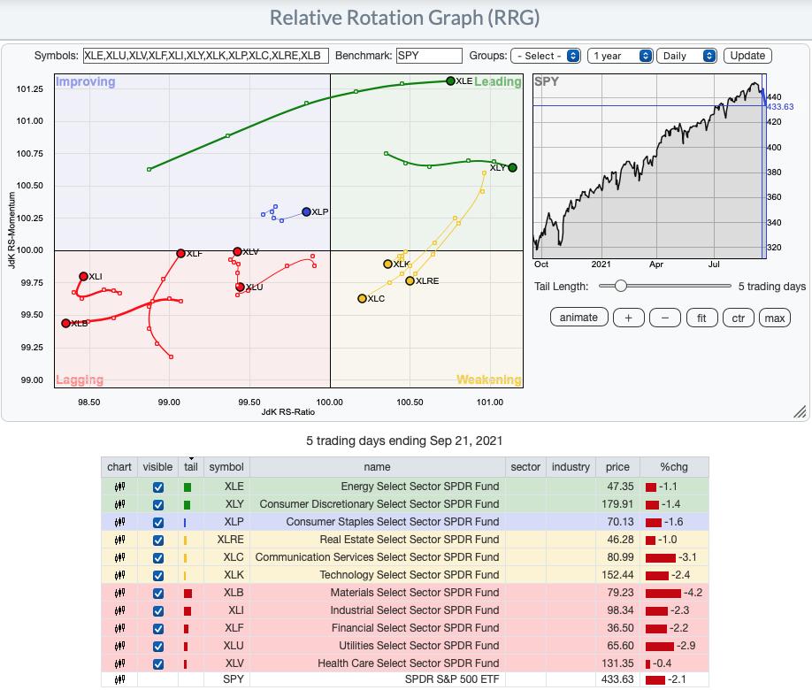Click the fit button

point(701,318)
